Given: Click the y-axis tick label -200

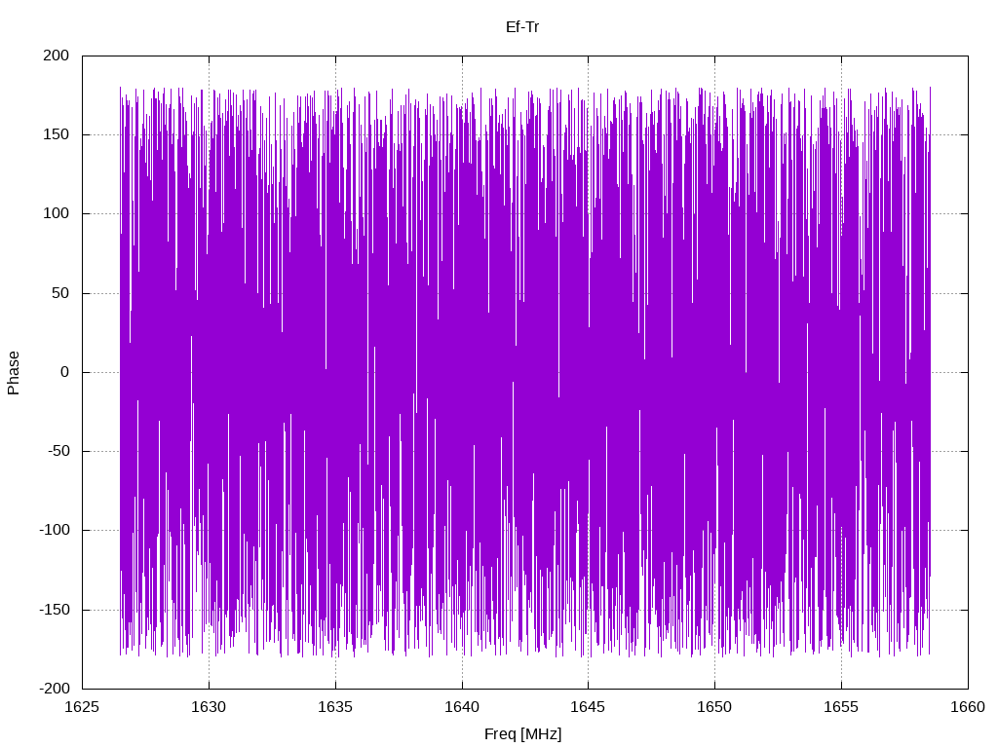Looking at the screenshot, I should 55,689.
